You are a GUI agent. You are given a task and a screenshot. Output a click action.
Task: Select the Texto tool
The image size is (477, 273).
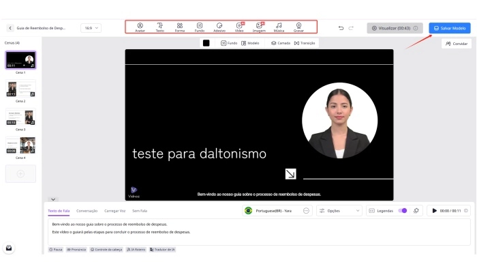click(159, 27)
